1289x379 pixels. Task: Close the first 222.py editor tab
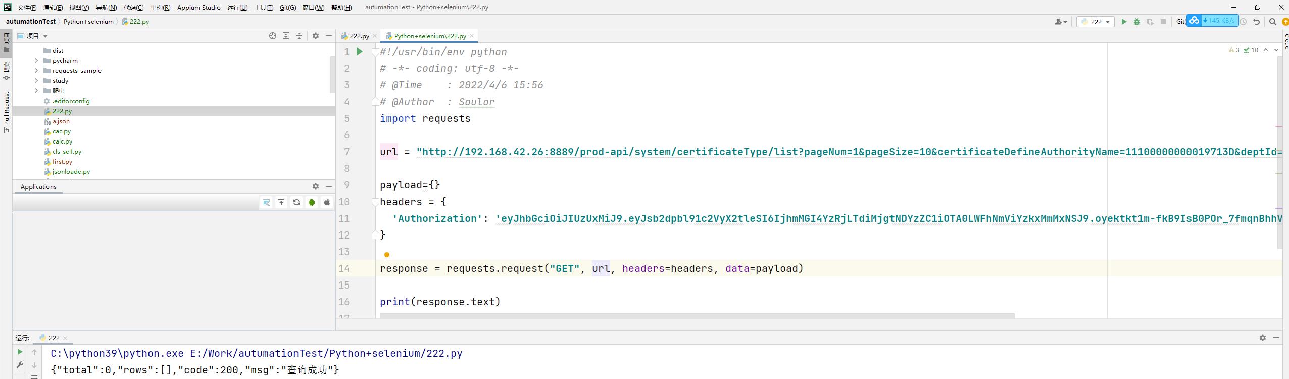point(375,36)
